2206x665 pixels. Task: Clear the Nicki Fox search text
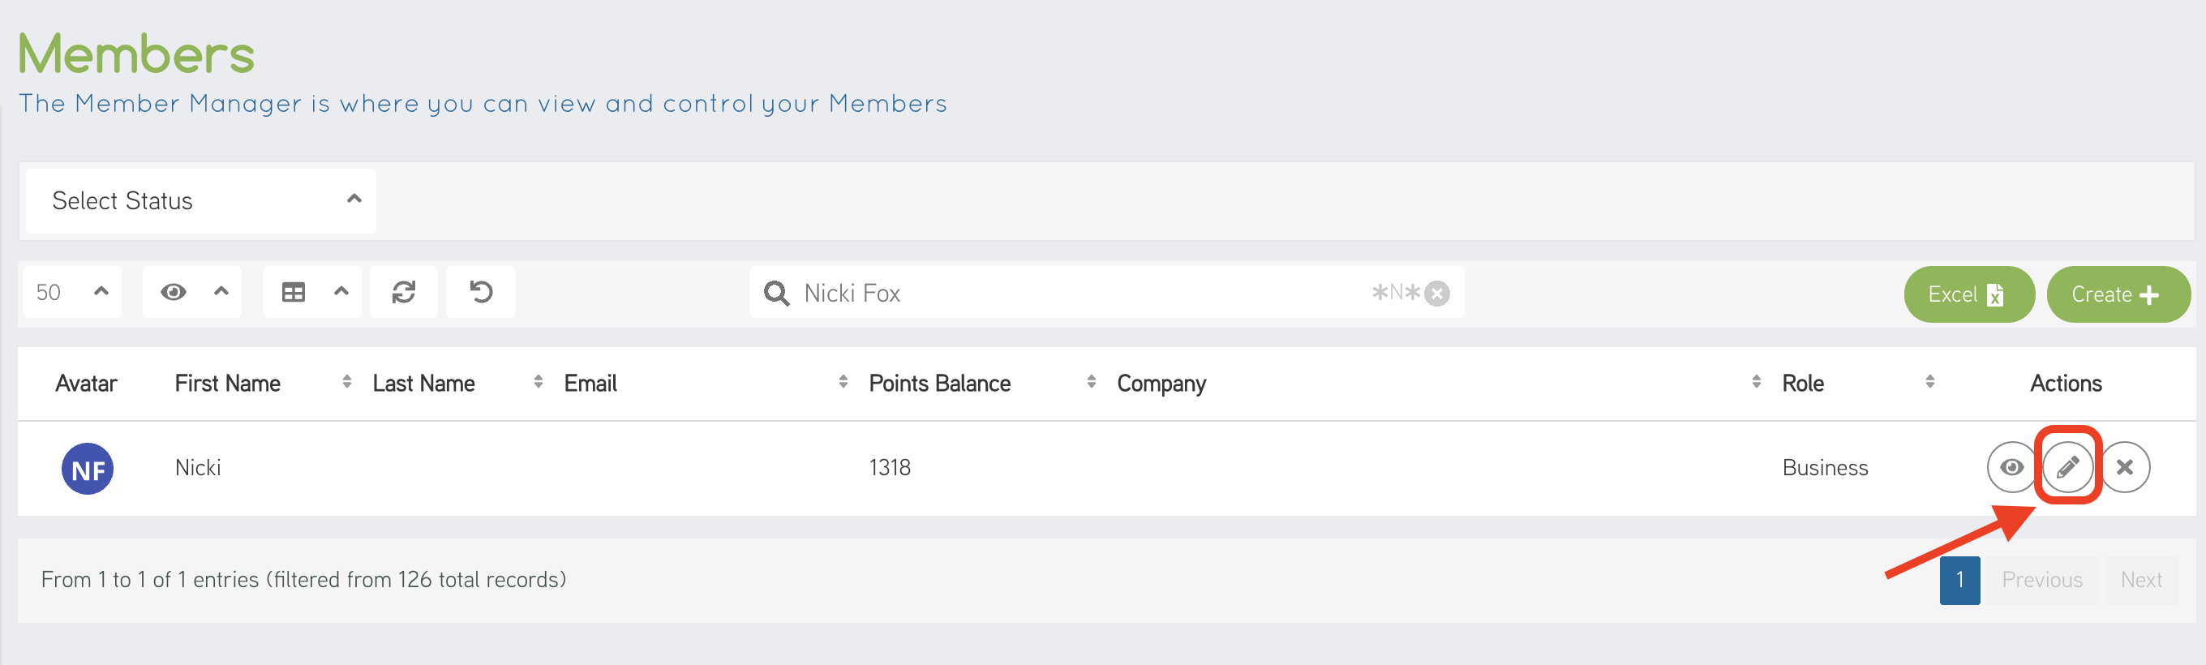point(1437,294)
